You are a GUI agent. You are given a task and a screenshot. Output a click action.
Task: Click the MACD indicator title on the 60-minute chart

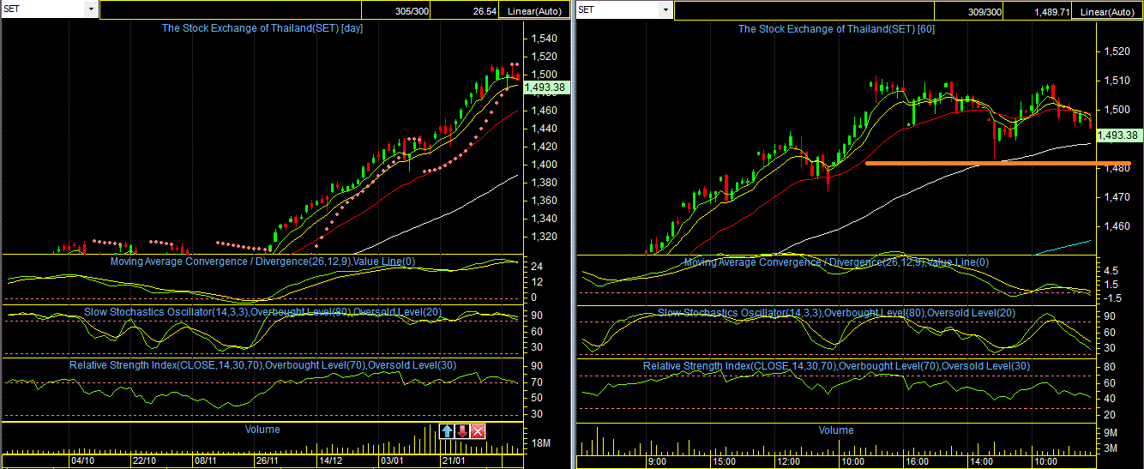[836, 262]
